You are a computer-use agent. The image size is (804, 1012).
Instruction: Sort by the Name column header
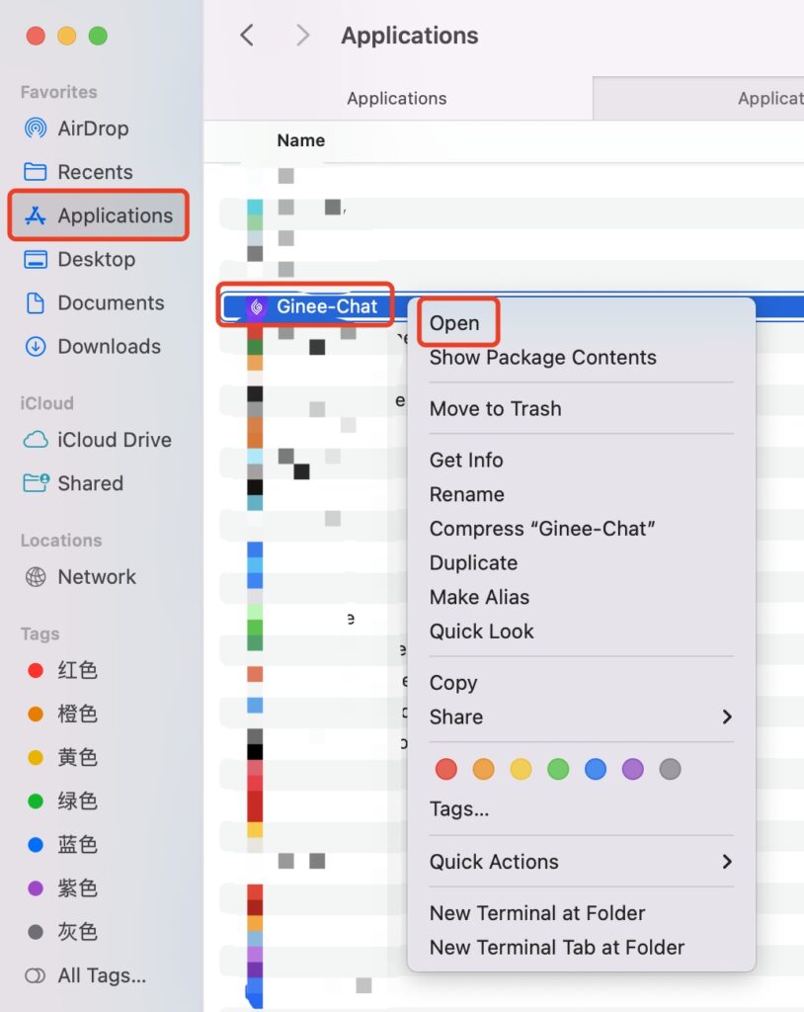click(x=300, y=140)
